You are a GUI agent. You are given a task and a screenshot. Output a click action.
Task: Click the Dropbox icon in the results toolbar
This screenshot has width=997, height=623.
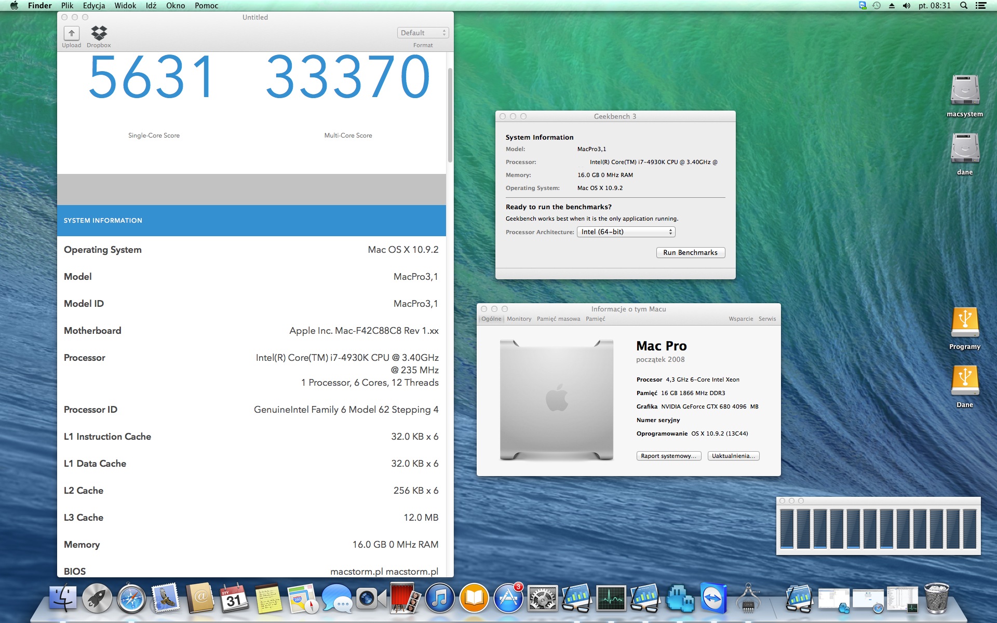pyautogui.click(x=99, y=33)
